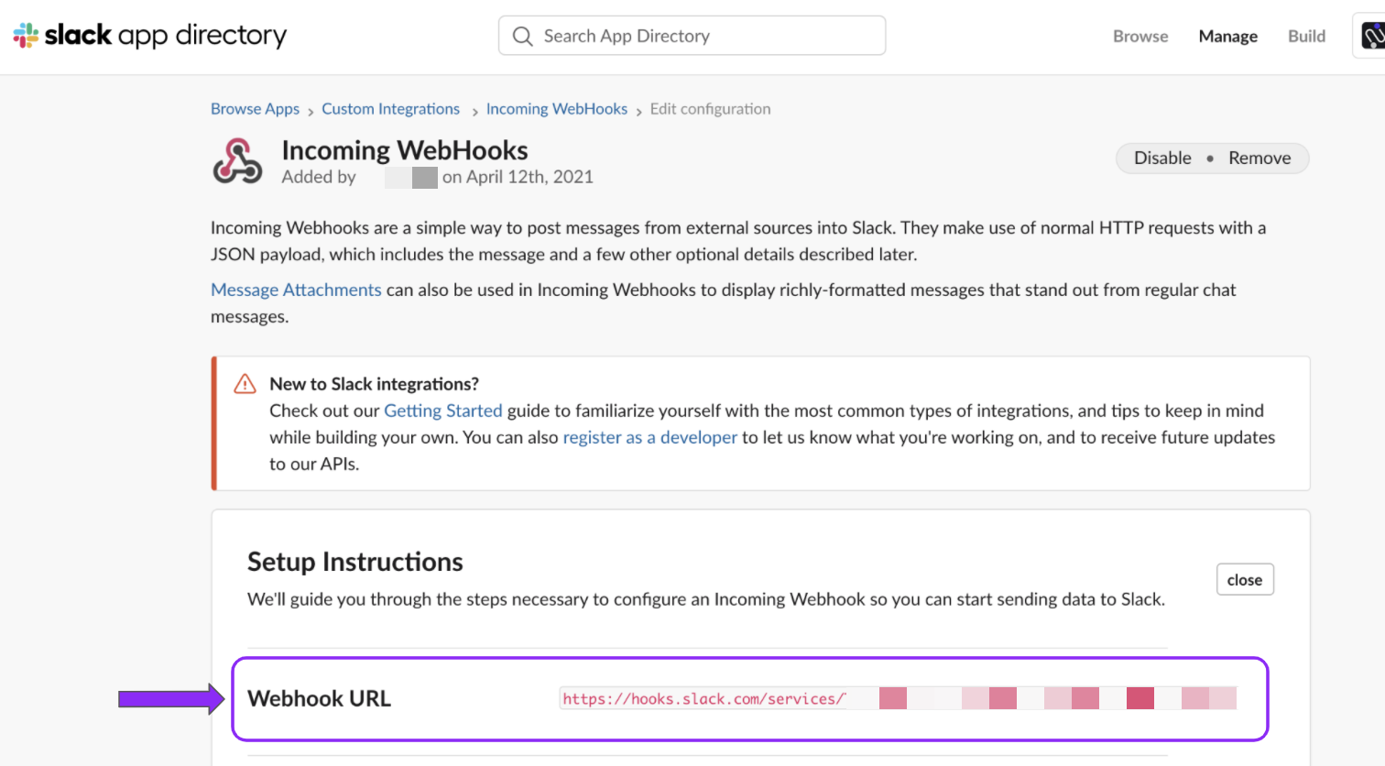Click Edit configuration breadcrumb text
Viewport: 1385px width, 766px height.
710,109
